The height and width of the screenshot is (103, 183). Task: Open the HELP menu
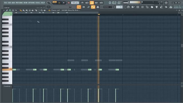click(x=43, y=3)
